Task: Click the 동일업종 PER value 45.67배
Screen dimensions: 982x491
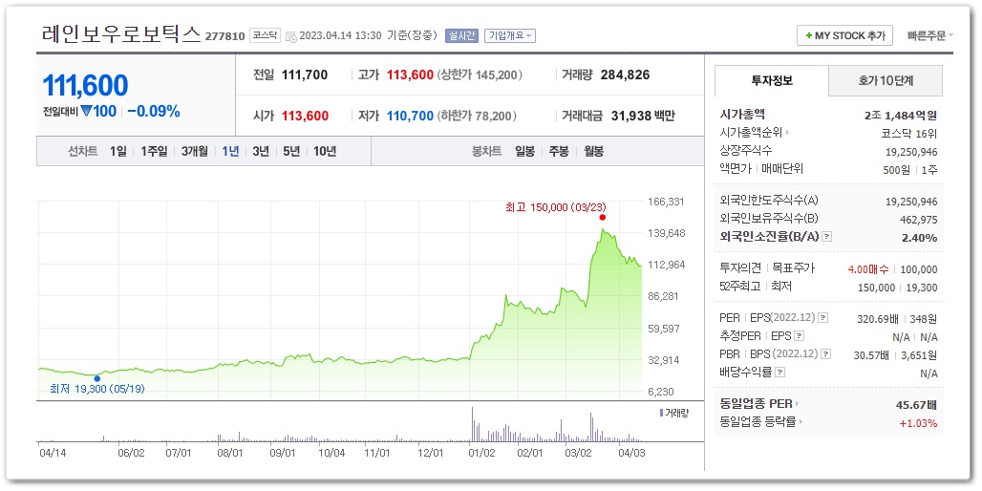Action: [916, 405]
